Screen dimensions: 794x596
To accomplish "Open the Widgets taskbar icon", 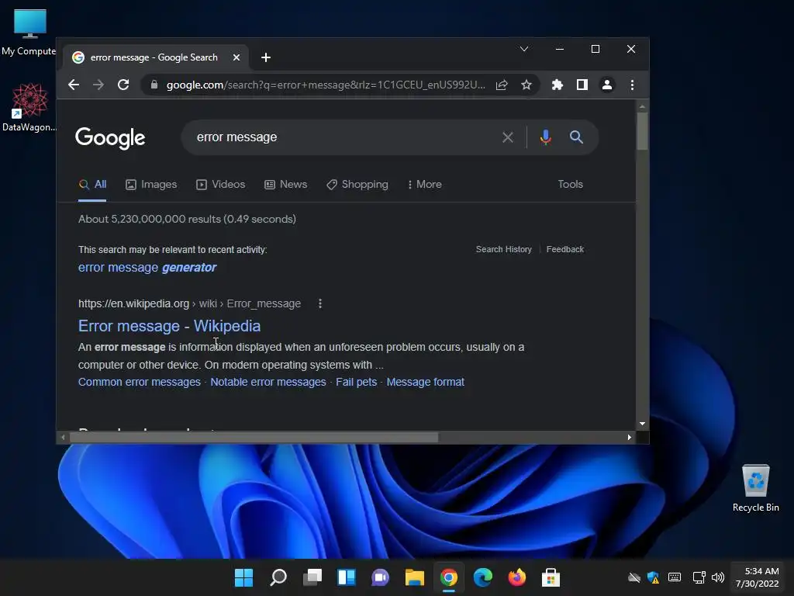I will (347, 577).
